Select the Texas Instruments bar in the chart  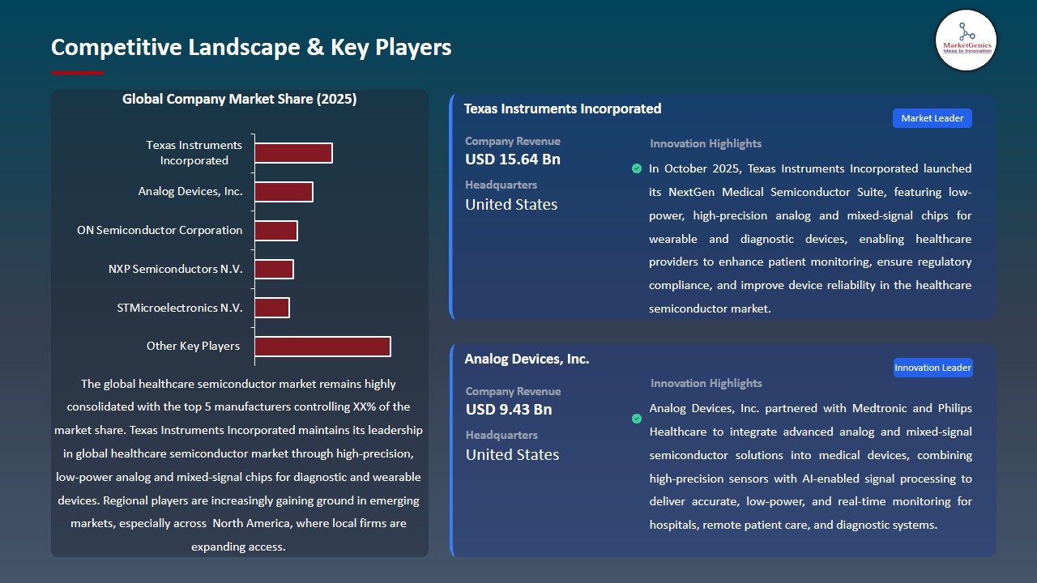click(x=293, y=152)
